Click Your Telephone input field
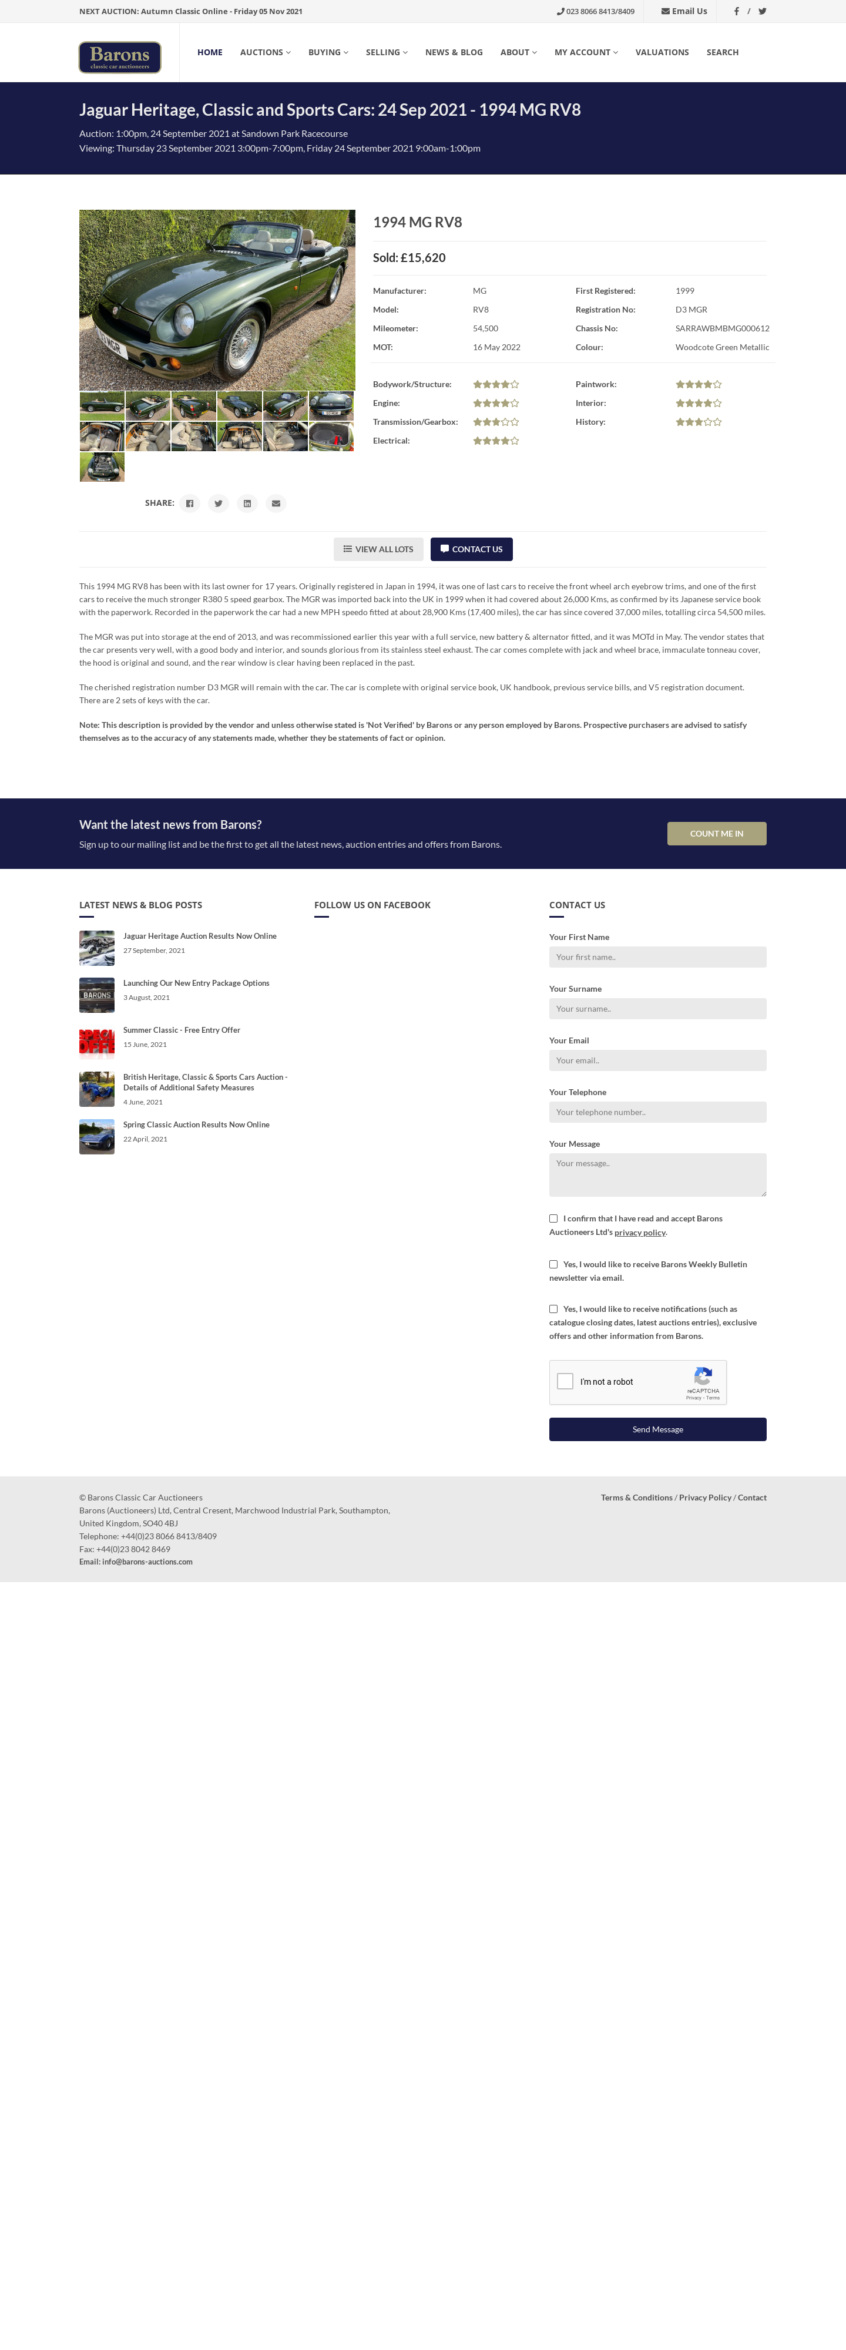This screenshot has width=846, height=2350. click(x=657, y=1112)
